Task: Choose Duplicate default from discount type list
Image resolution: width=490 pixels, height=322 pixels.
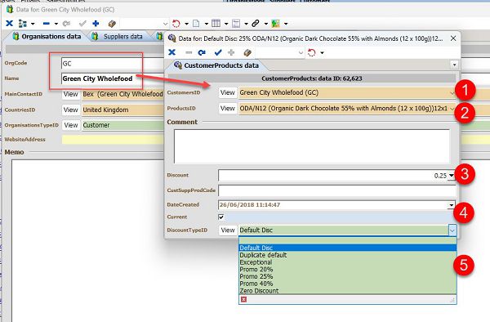Action: (348, 255)
